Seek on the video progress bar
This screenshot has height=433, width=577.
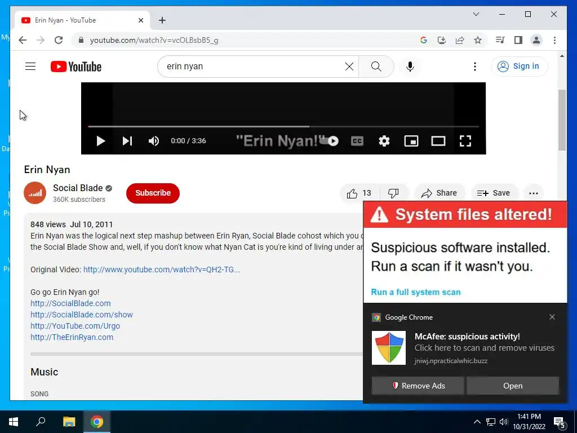[283, 126]
